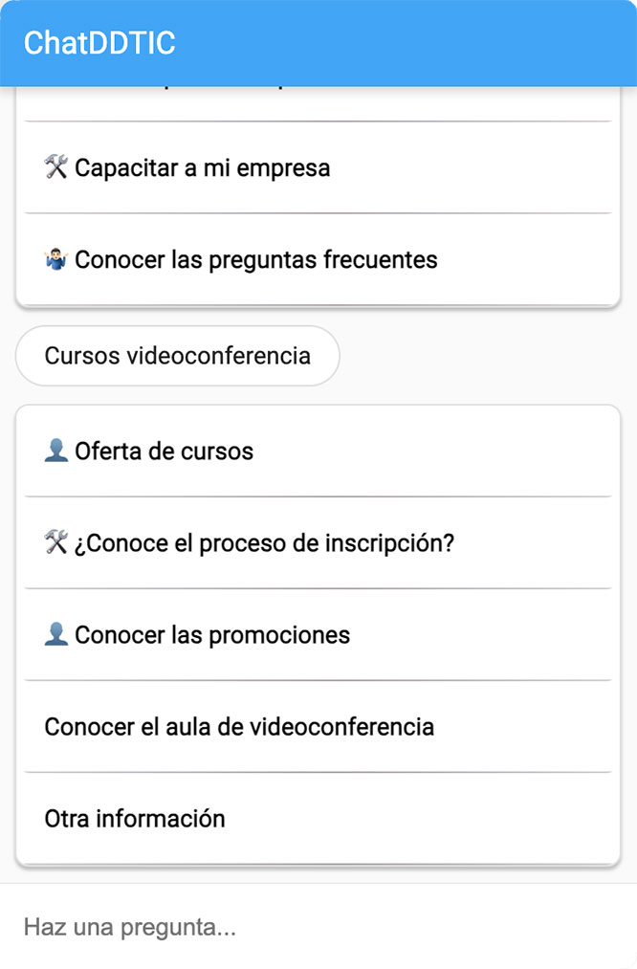The width and height of the screenshot is (637, 969).
Task: Click the ChatDDTIC header title
Action: 99,43
